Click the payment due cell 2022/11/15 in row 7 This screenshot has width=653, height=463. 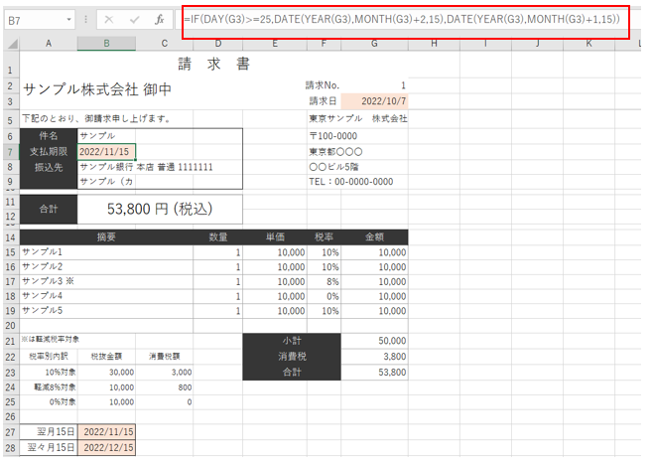coord(106,152)
